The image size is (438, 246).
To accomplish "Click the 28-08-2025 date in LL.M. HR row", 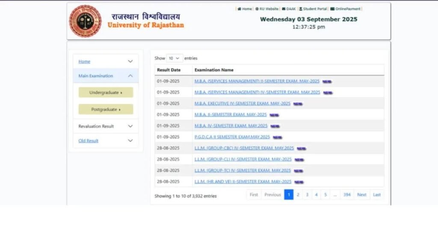I will click(168, 182).
